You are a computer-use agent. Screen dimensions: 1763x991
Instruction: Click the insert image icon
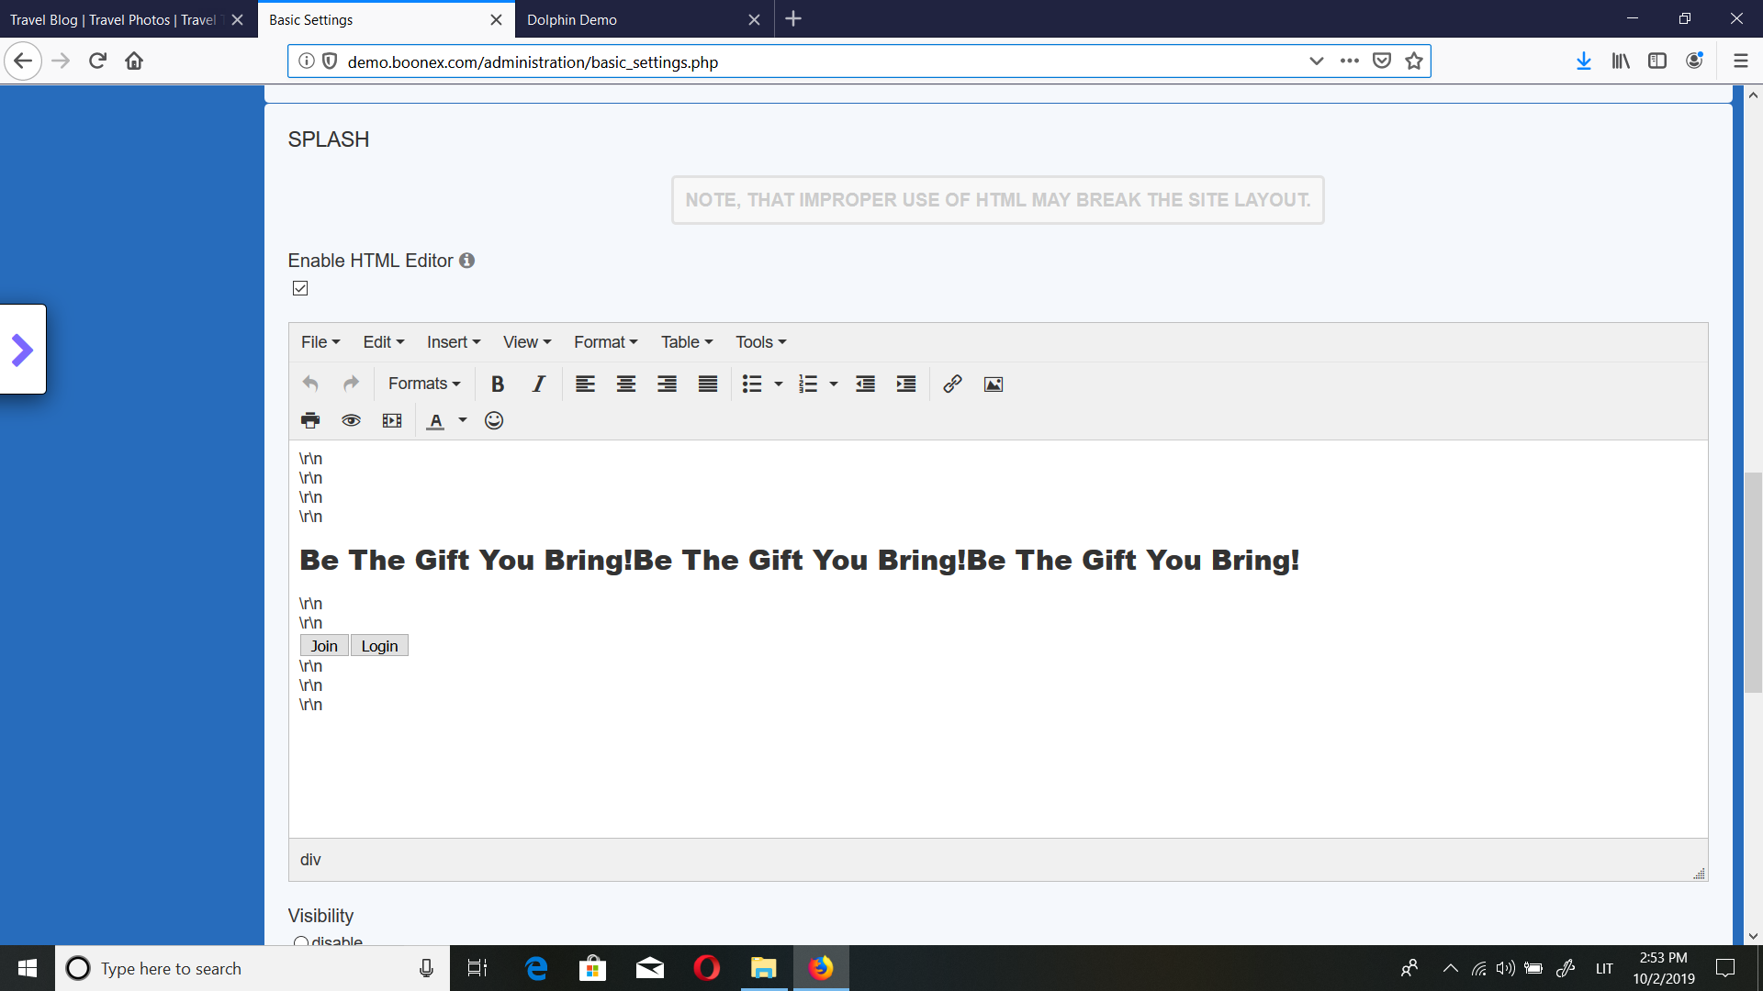(994, 384)
